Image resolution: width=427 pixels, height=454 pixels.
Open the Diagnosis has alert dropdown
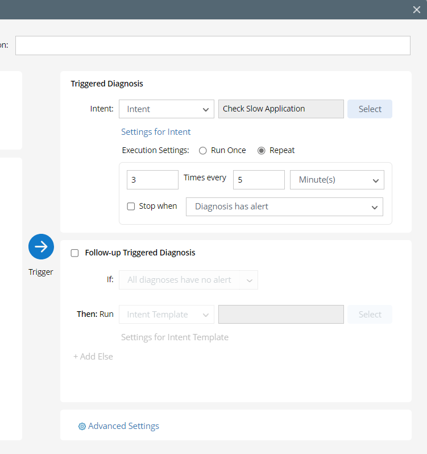tap(284, 207)
